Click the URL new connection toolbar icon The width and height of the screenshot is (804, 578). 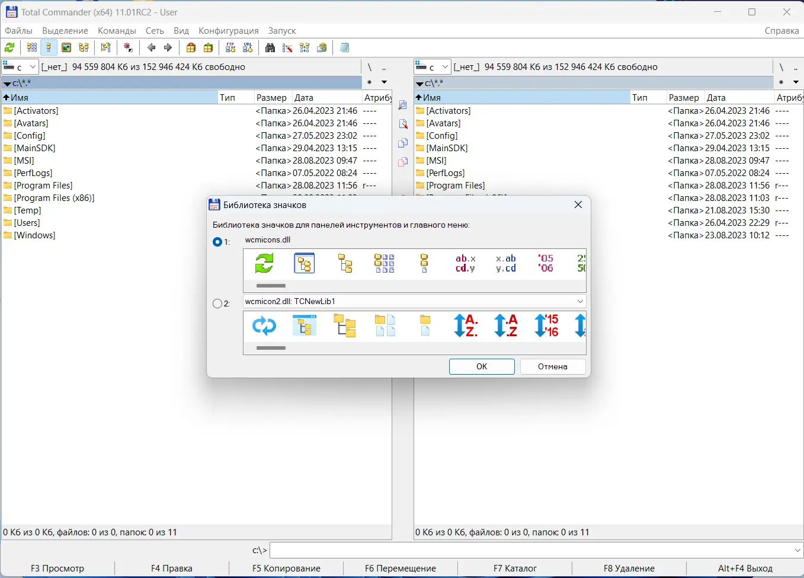[248, 48]
